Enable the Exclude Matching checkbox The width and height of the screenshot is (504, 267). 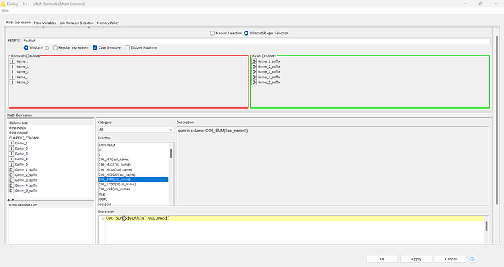pos(128,47)
